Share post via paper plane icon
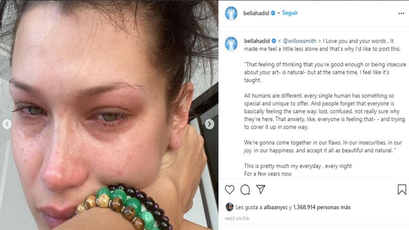Image resolution: width=409 pixels, height=230 pixels. pos(261,189)
